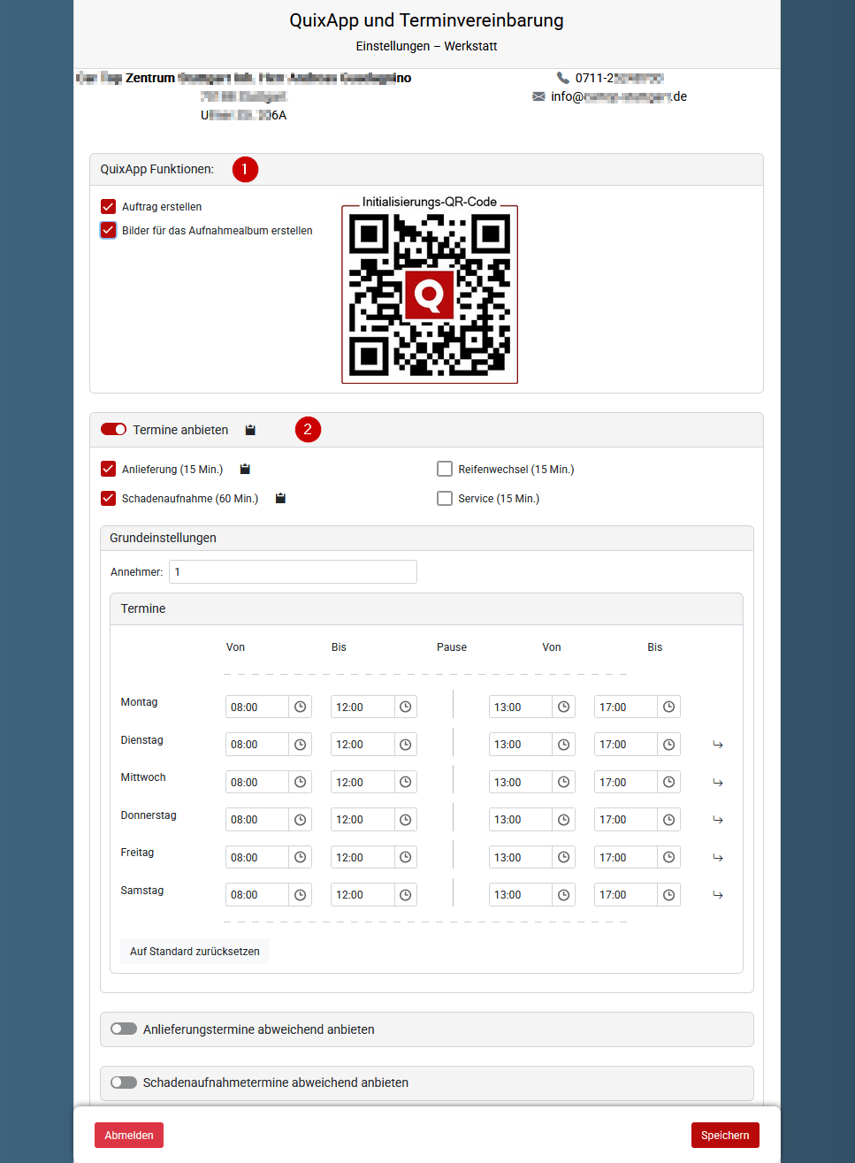Click the Abmelden button
This screenshot has height=1163, width=855.
pyautogui.click(x=129, y=1135)
